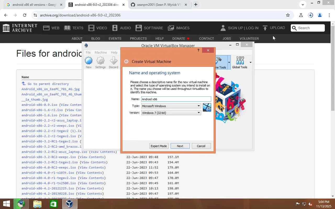Screen dimensions: 335x209
Task: Click the back arrow in Create Virtual Machine
Action: (126, 61)
